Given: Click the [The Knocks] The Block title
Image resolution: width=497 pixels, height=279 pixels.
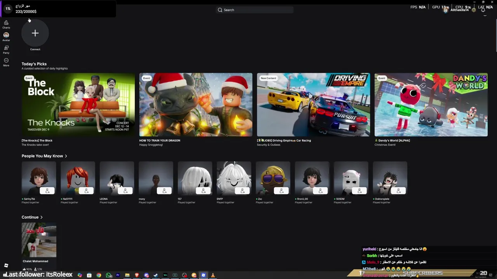Looking at the screenshot, I should [x=37, y=141].
